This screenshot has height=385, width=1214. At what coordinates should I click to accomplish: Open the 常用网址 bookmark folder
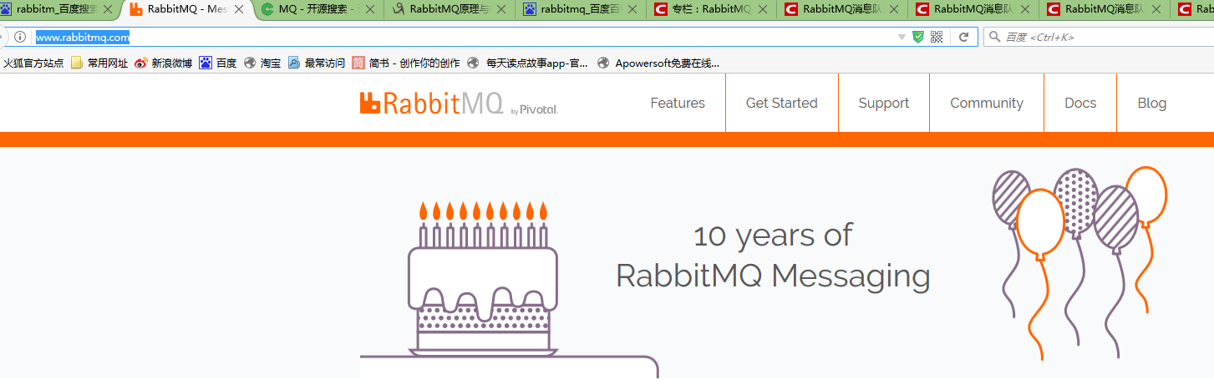(x=99, y=63)
